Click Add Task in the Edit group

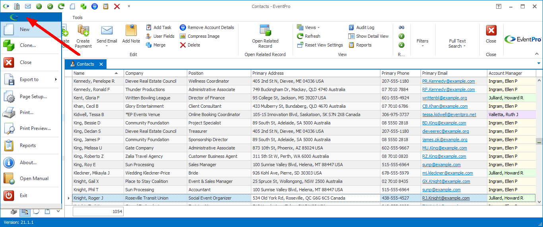click(158, 27)
